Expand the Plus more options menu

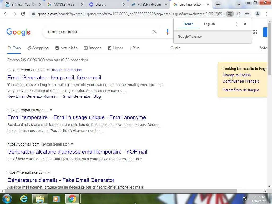[x=135, y=48]
